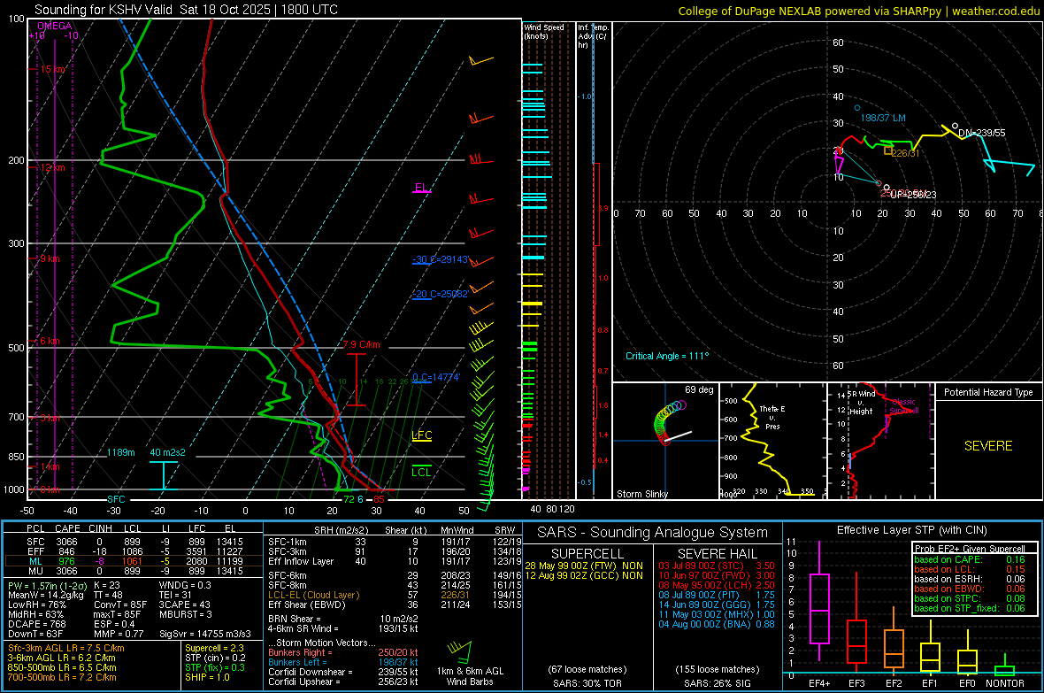Click '28 May 99 00Z (FTW) NON' match

[x=584, y=566]
